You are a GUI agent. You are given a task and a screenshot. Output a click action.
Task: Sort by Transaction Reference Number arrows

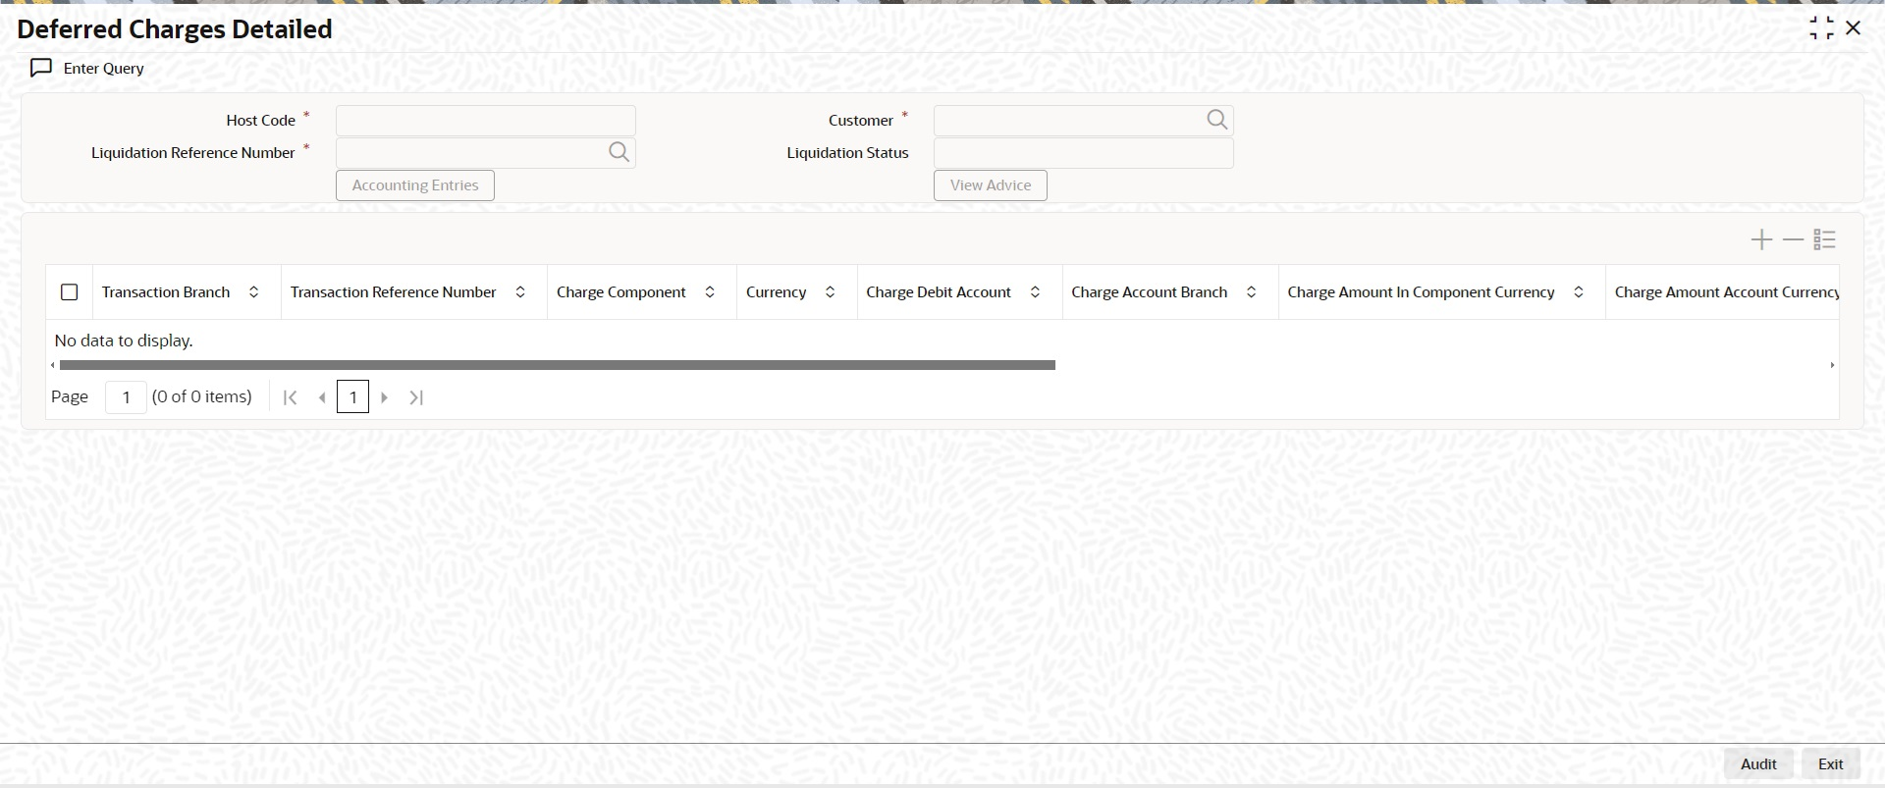[x=520, y=292]
